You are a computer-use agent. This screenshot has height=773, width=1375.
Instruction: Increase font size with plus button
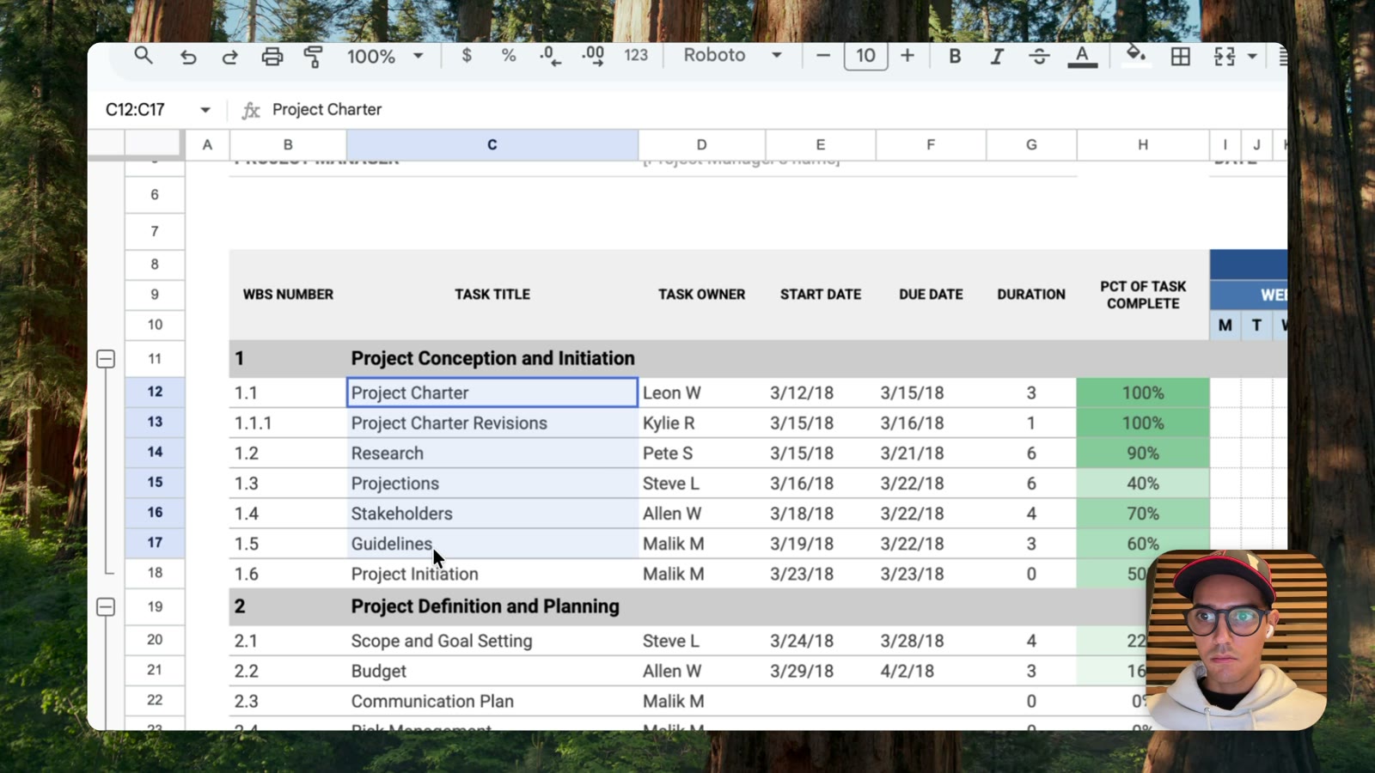pyautogui.click(x=907, y=56)
